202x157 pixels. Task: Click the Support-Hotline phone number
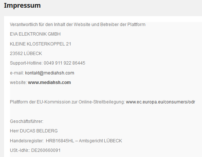(x=47, y=63)
